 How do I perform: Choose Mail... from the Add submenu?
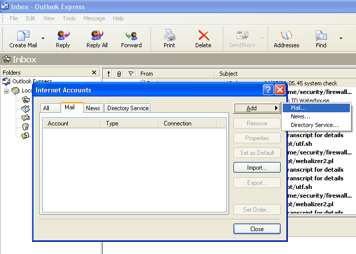(x=316, y=108)
